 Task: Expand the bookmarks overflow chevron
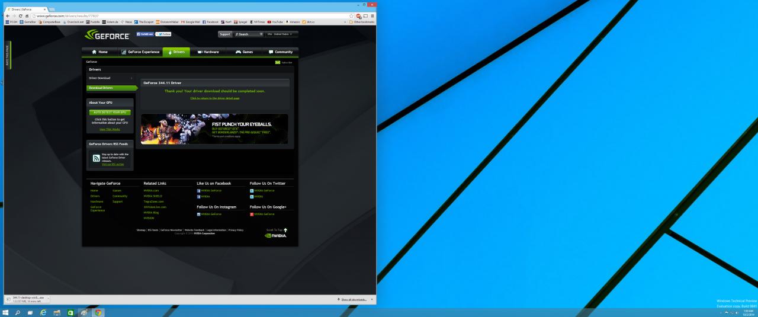(345, 22)
